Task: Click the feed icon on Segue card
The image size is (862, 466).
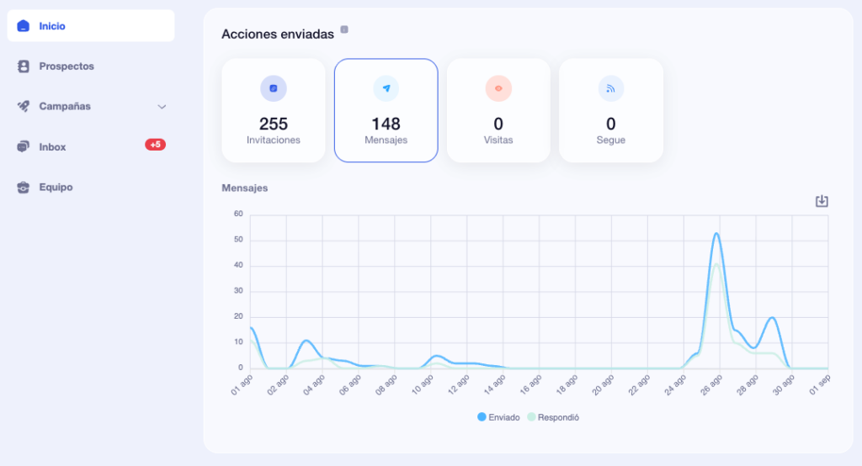Action: [611, 88]
